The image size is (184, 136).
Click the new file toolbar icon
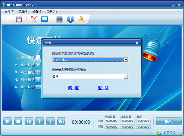[x=9, y=19]
